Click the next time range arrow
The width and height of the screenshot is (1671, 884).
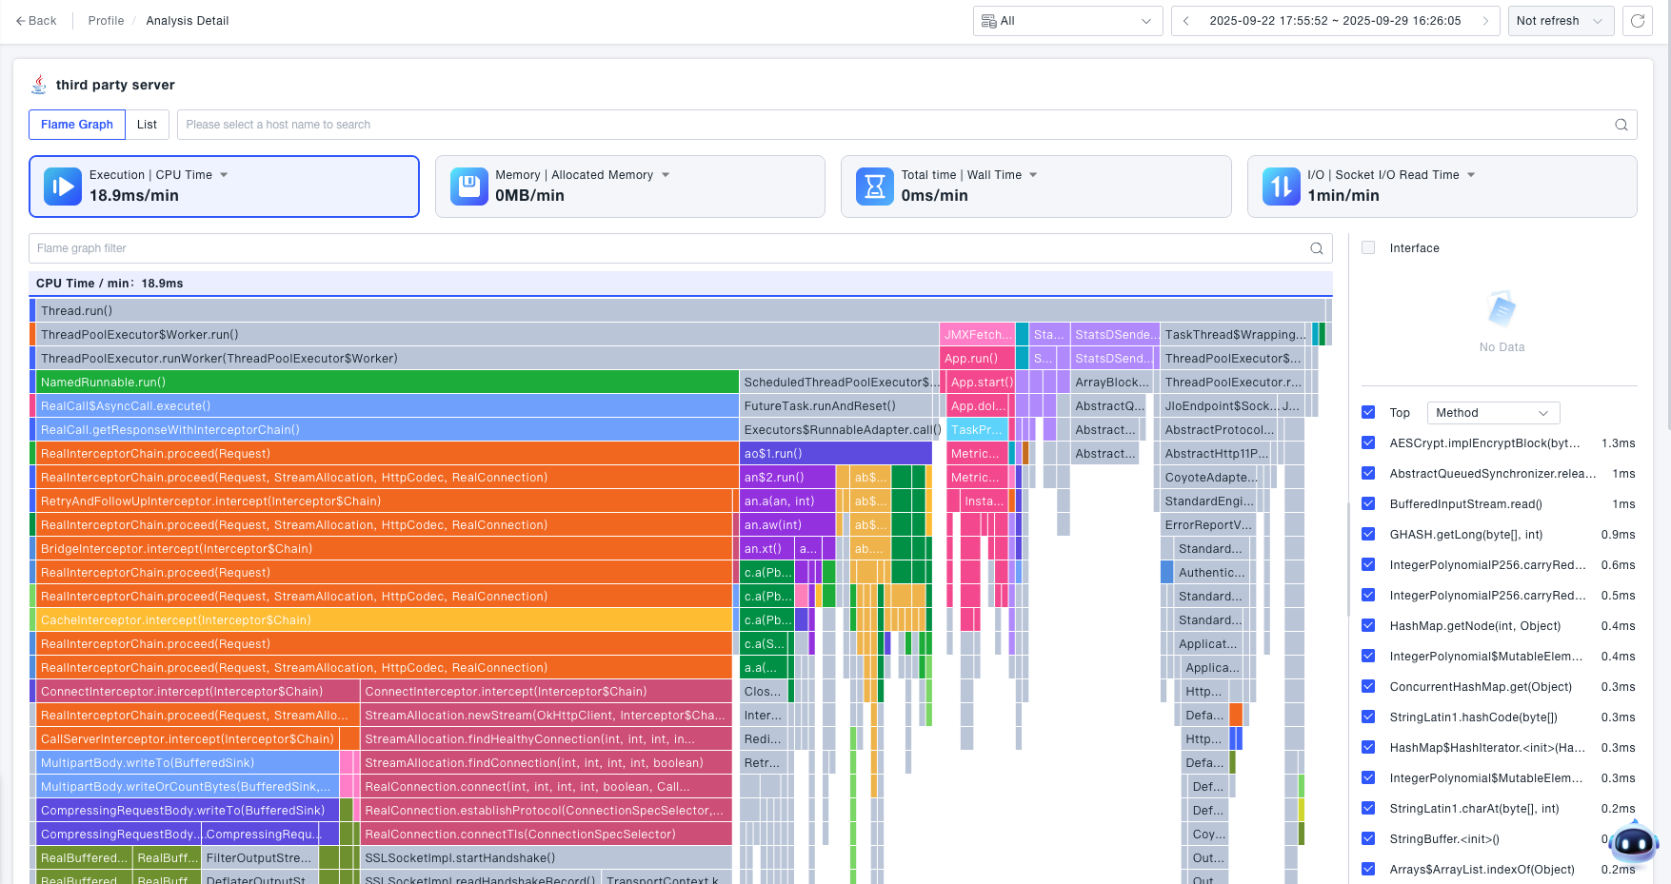tap(1485, 21)
